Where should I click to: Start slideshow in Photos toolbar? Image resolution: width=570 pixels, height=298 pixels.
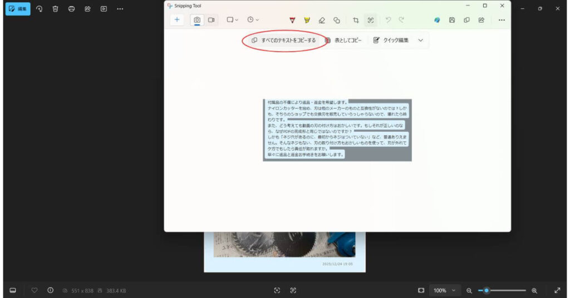click(x=104, y=9)
